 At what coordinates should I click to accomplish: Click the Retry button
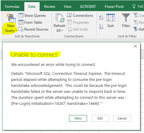[78, 118]
